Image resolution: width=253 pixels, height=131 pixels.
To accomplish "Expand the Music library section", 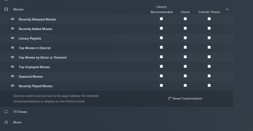I will coord(18,122).
